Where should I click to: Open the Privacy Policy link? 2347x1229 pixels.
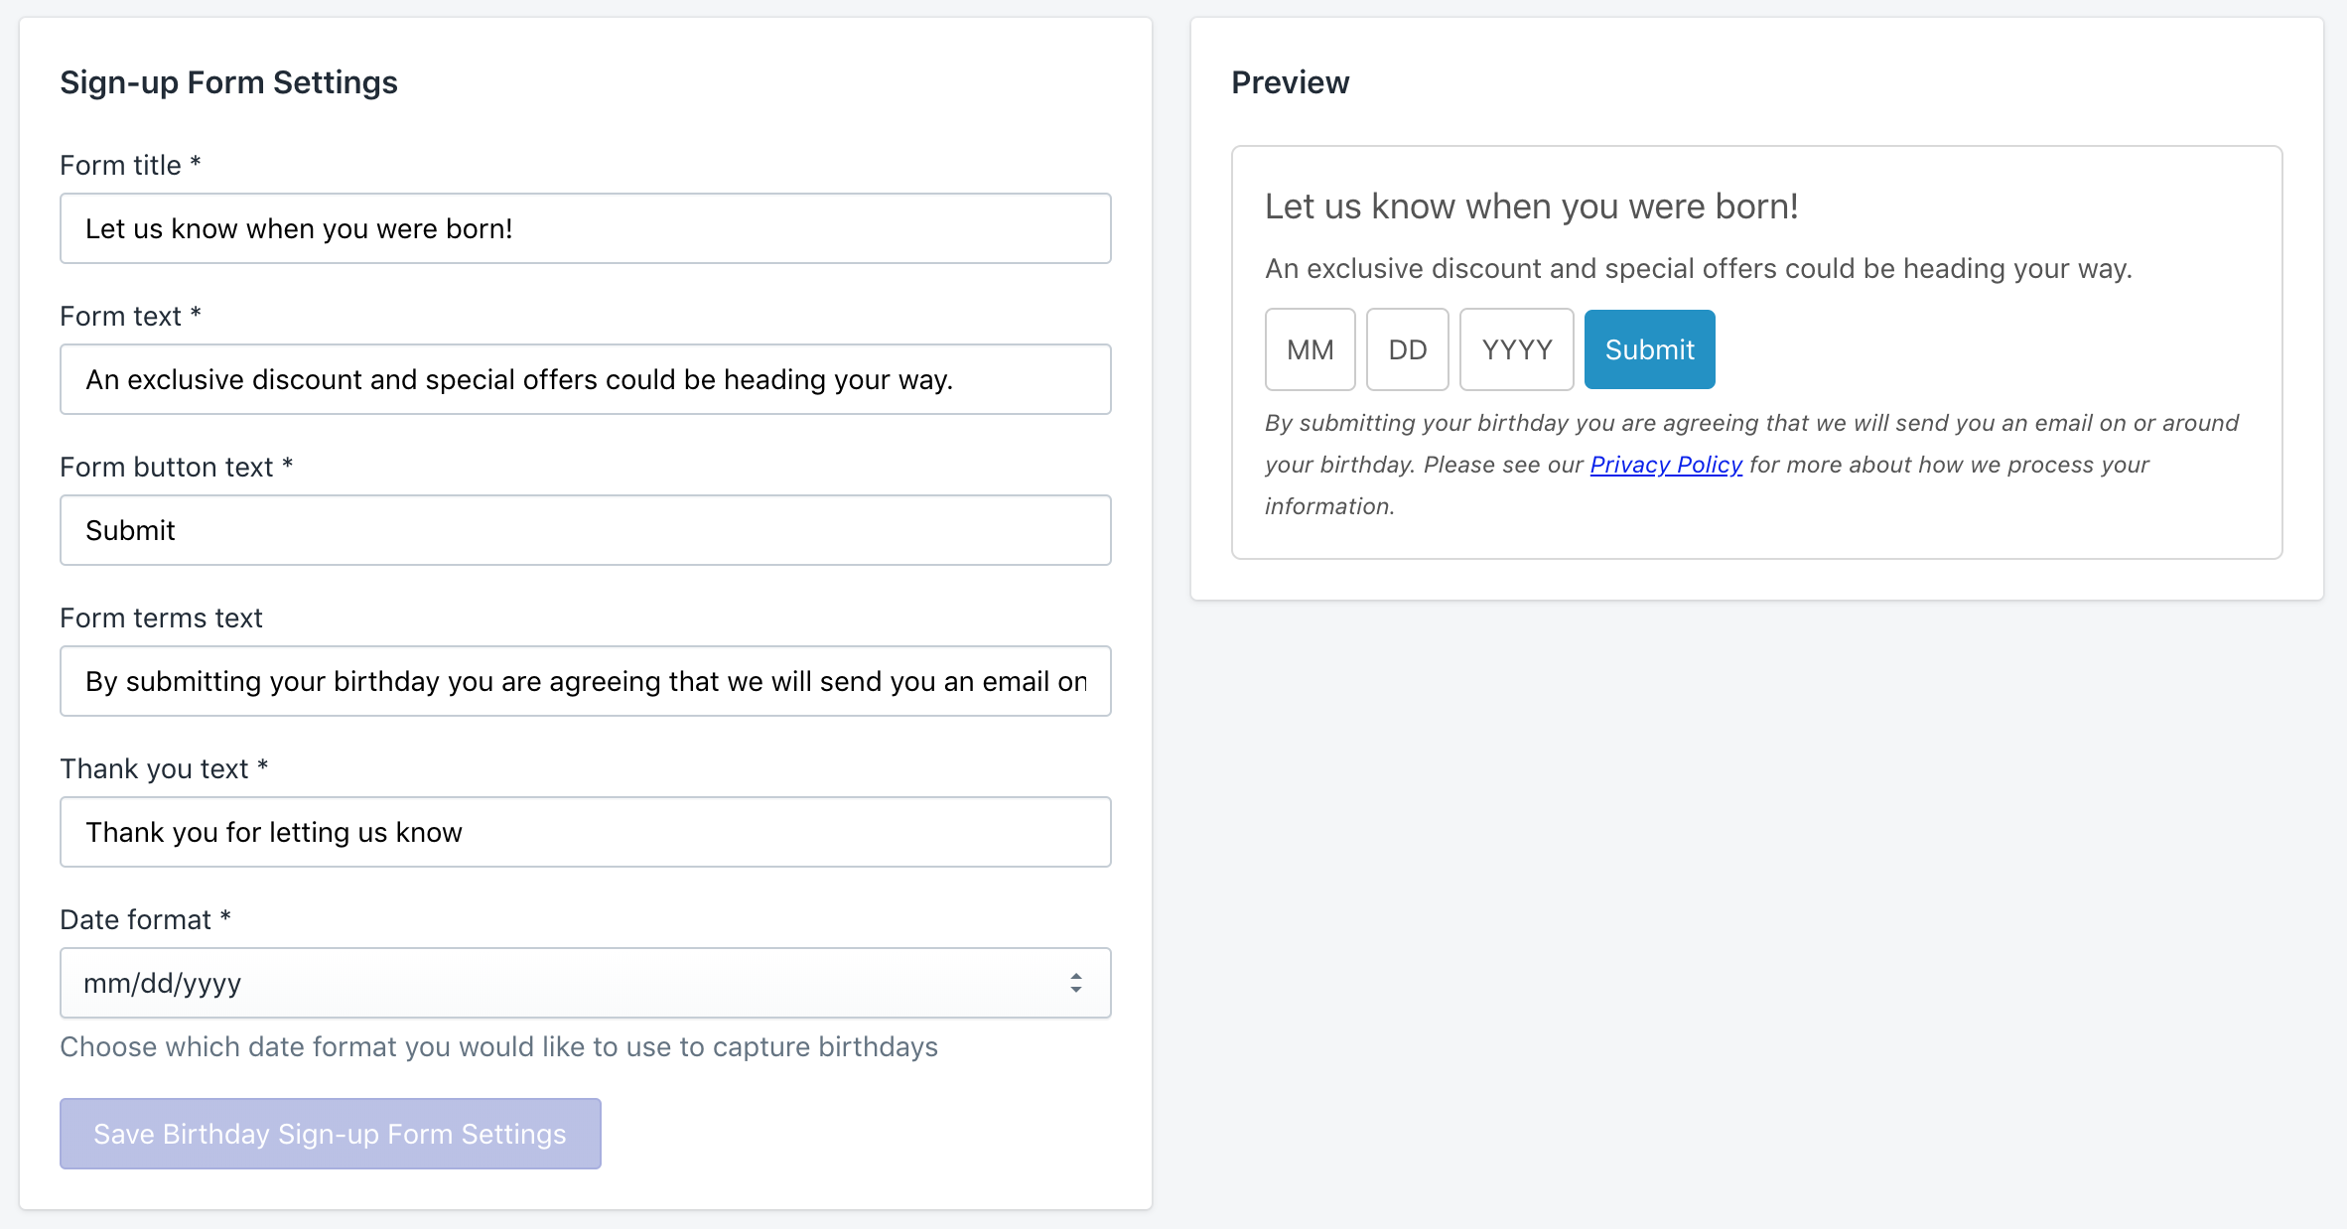tap(1666, 465)
